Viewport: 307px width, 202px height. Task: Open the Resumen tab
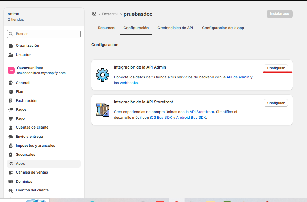(106, 28)
